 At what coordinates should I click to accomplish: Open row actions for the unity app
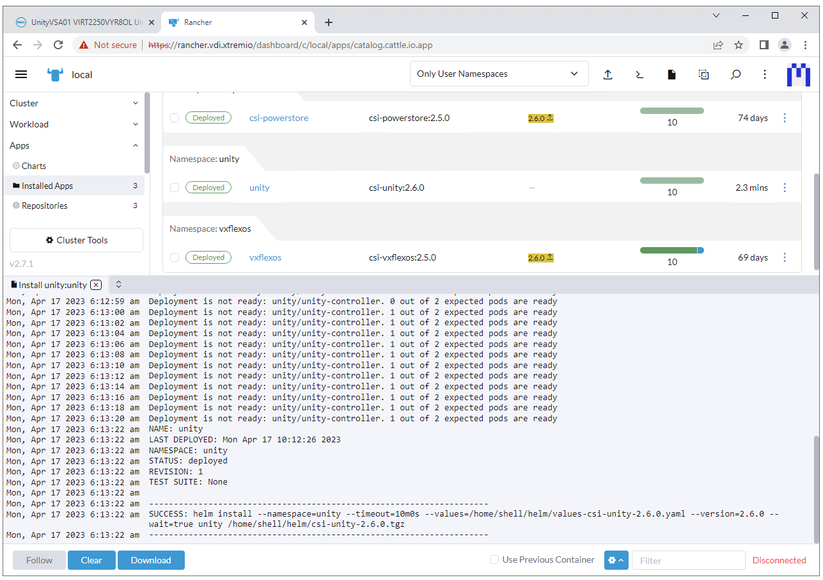pos(785,187)
